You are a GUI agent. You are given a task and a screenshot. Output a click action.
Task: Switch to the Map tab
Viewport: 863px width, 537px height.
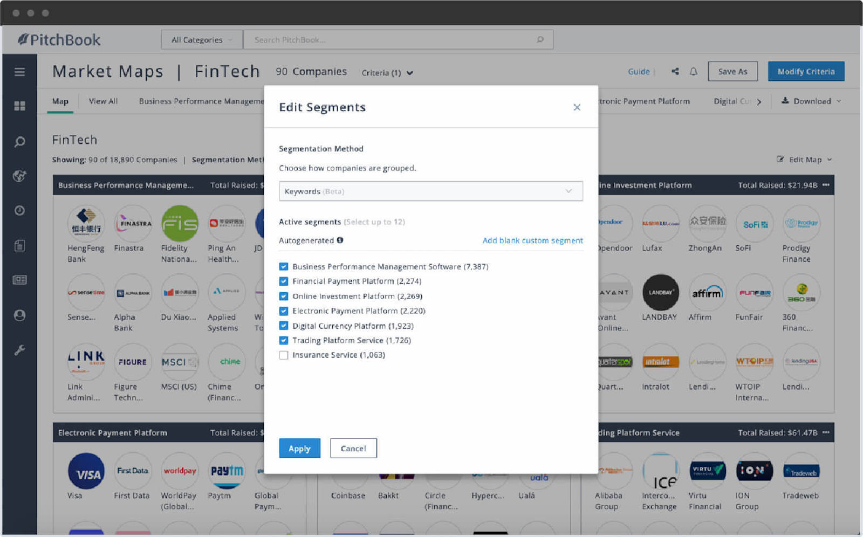pos(60,101)
